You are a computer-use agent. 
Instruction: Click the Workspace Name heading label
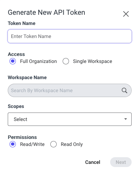coord(27,78)
